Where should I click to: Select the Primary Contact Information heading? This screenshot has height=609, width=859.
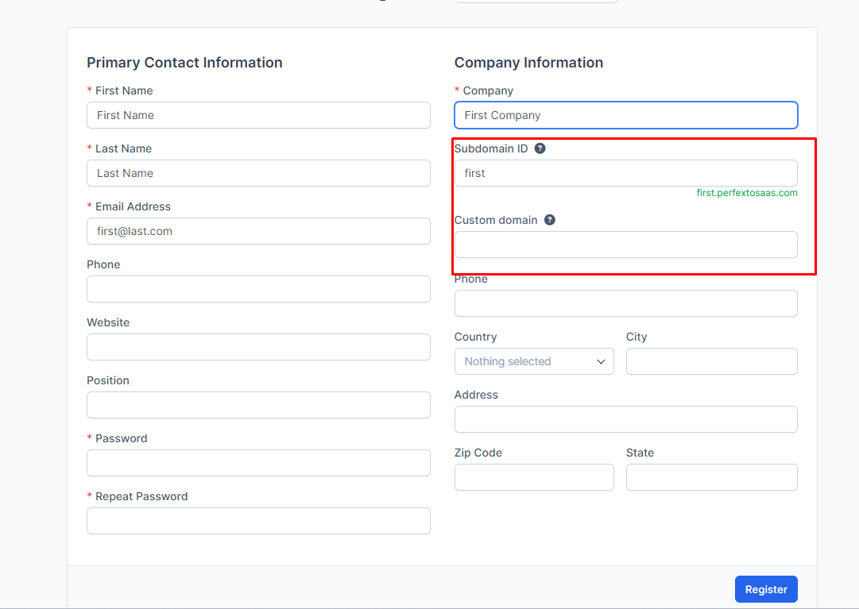[x=184, y=63]
